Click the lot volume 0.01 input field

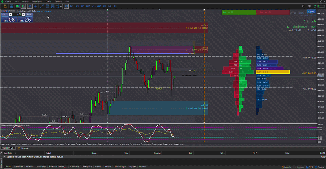pyautogui.click(x=17, y=14)
